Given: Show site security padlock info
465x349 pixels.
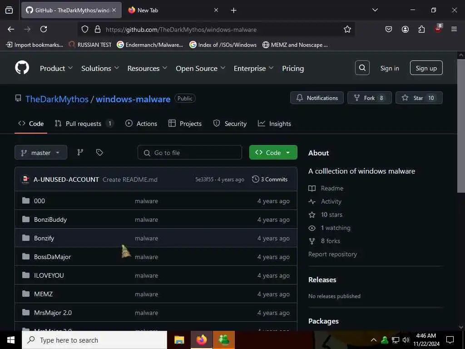Looking at the screenshot, I should click(x=97, y=29).
